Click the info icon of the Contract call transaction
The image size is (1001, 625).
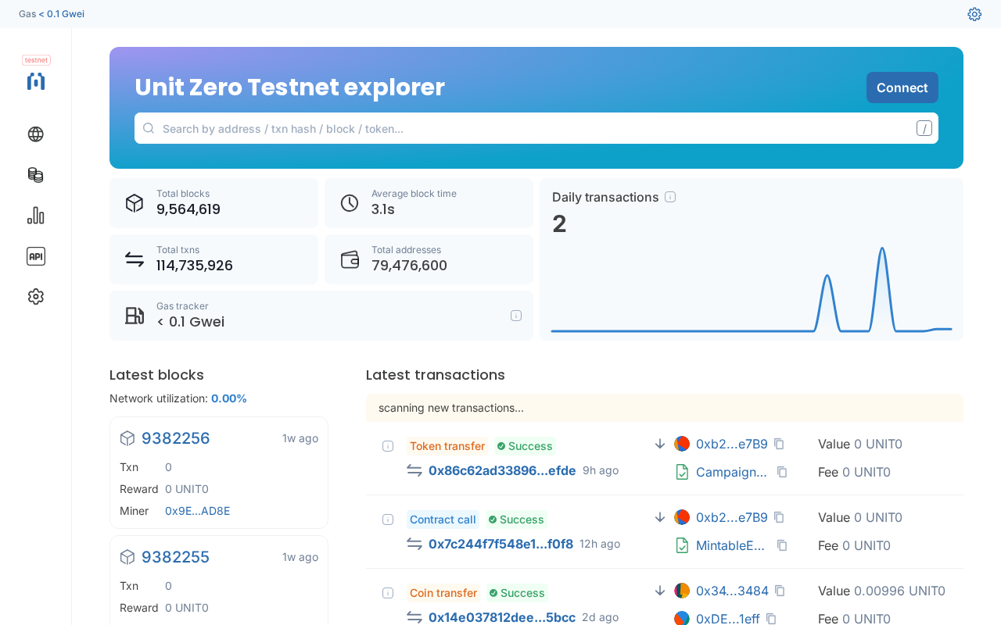click(388, 520)
